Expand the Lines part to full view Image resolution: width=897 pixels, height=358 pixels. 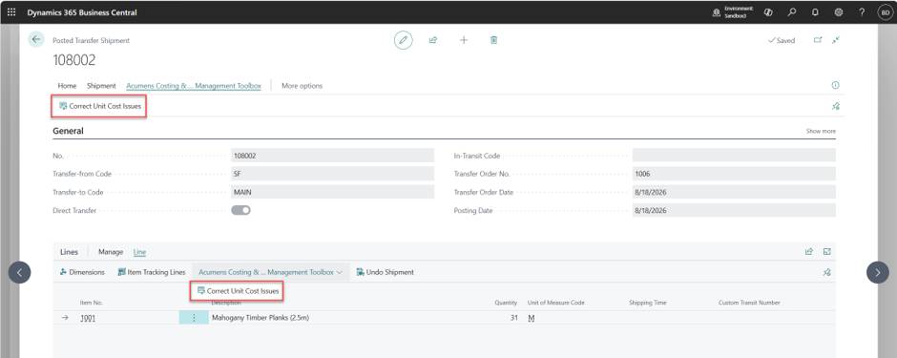(826, 252)
